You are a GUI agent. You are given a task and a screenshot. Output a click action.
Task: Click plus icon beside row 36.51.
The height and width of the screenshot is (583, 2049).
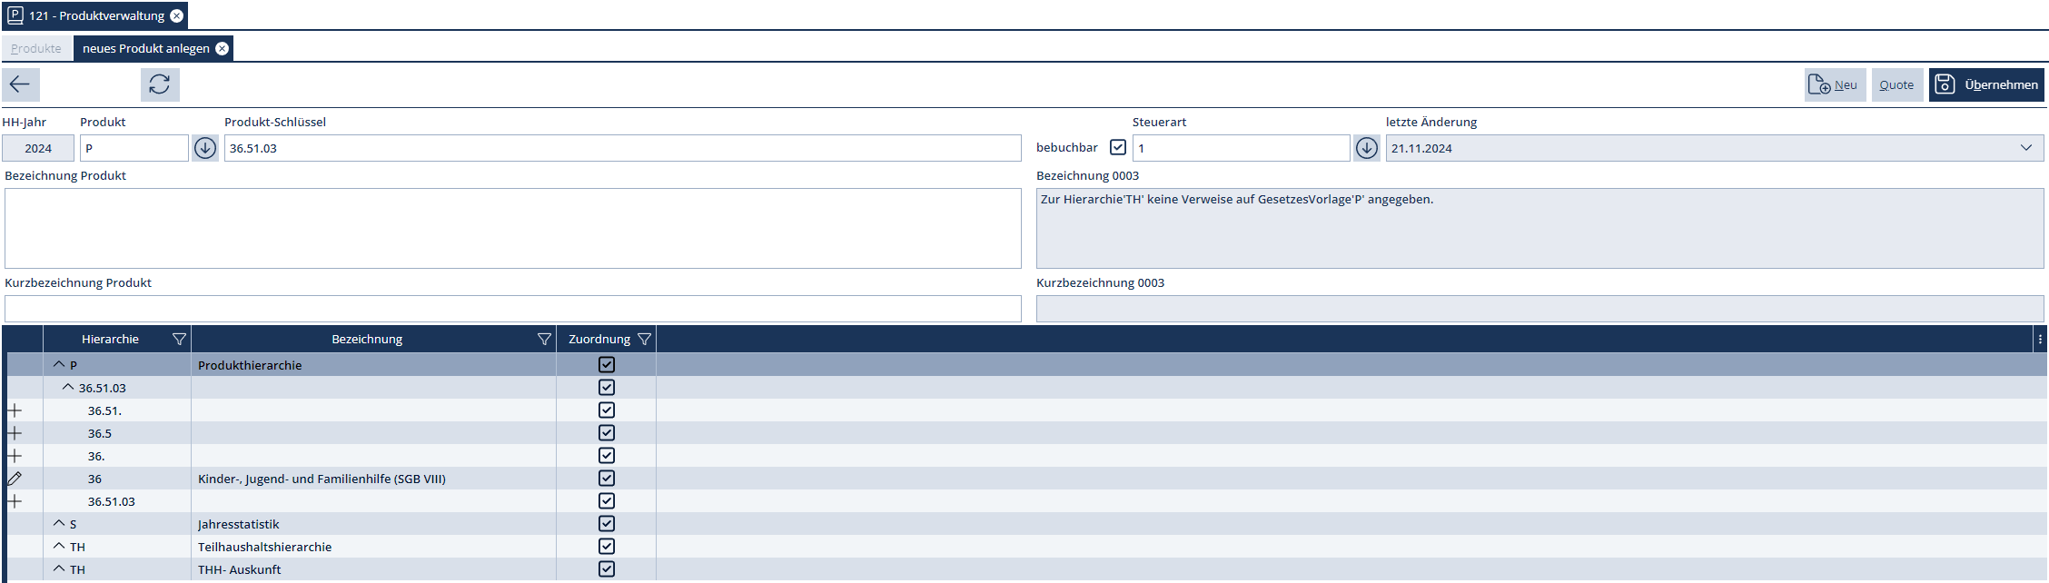(x=15, y=410)
